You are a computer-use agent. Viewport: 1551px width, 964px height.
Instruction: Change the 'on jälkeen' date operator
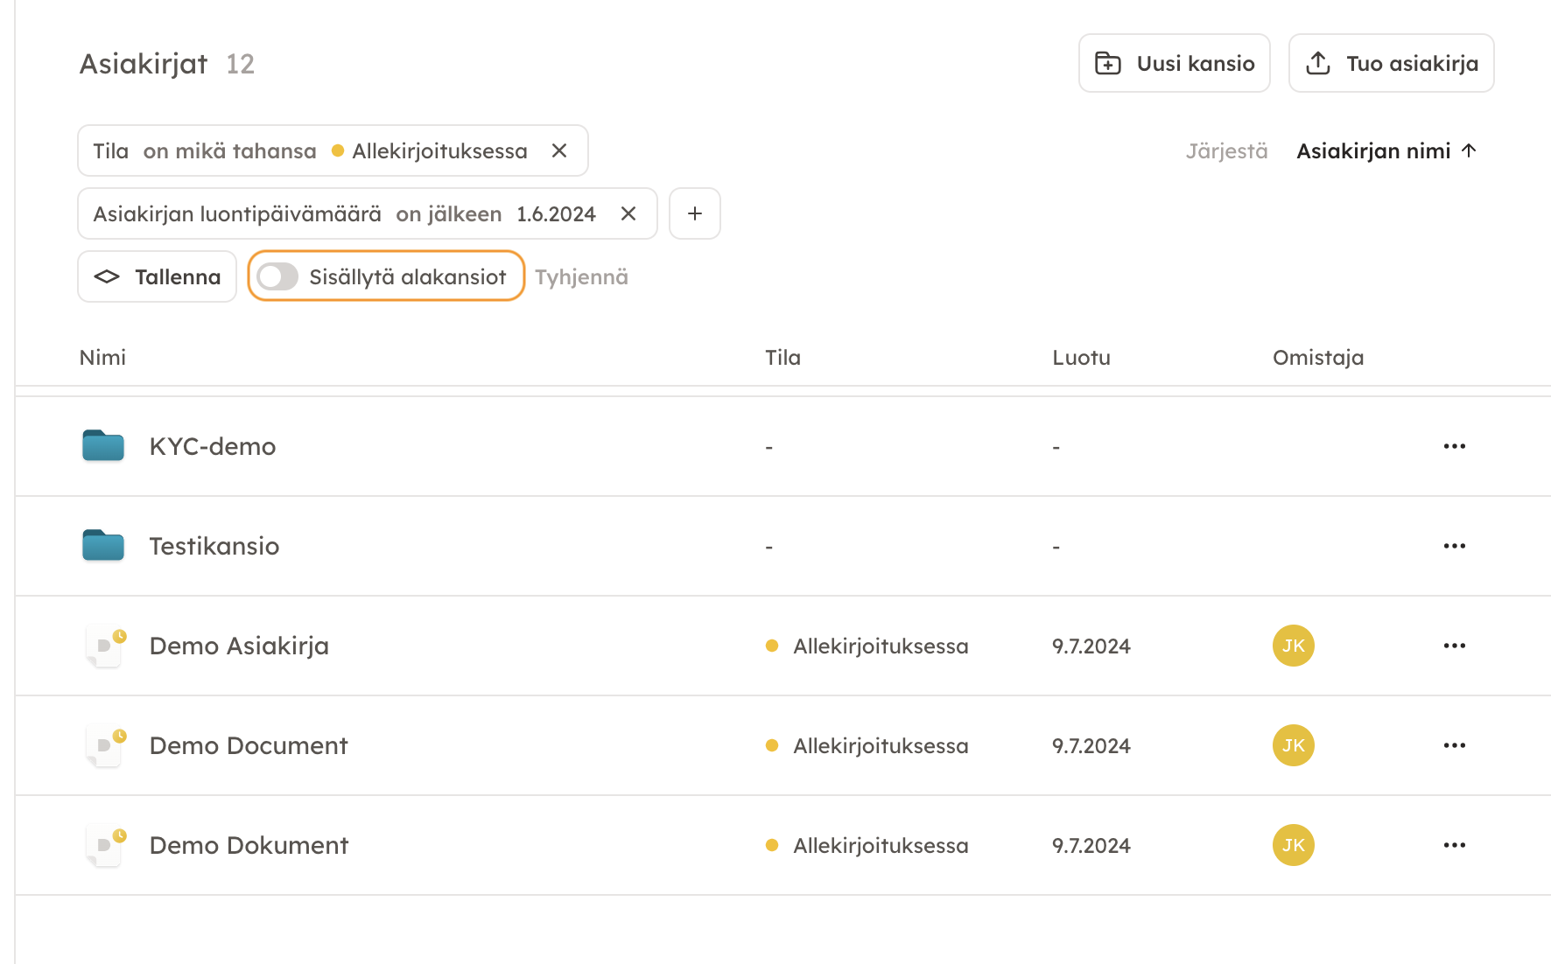coord(448,214)
